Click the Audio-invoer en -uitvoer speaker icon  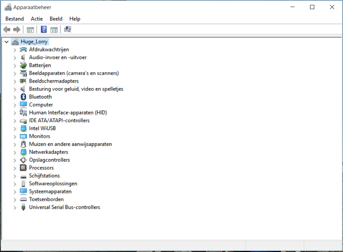pos(23,57)
